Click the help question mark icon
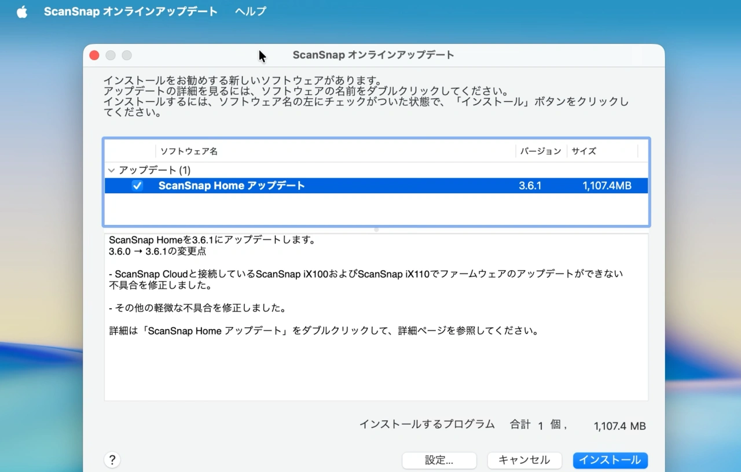Viewport: 741px width, 472px height. coord(112,459)
